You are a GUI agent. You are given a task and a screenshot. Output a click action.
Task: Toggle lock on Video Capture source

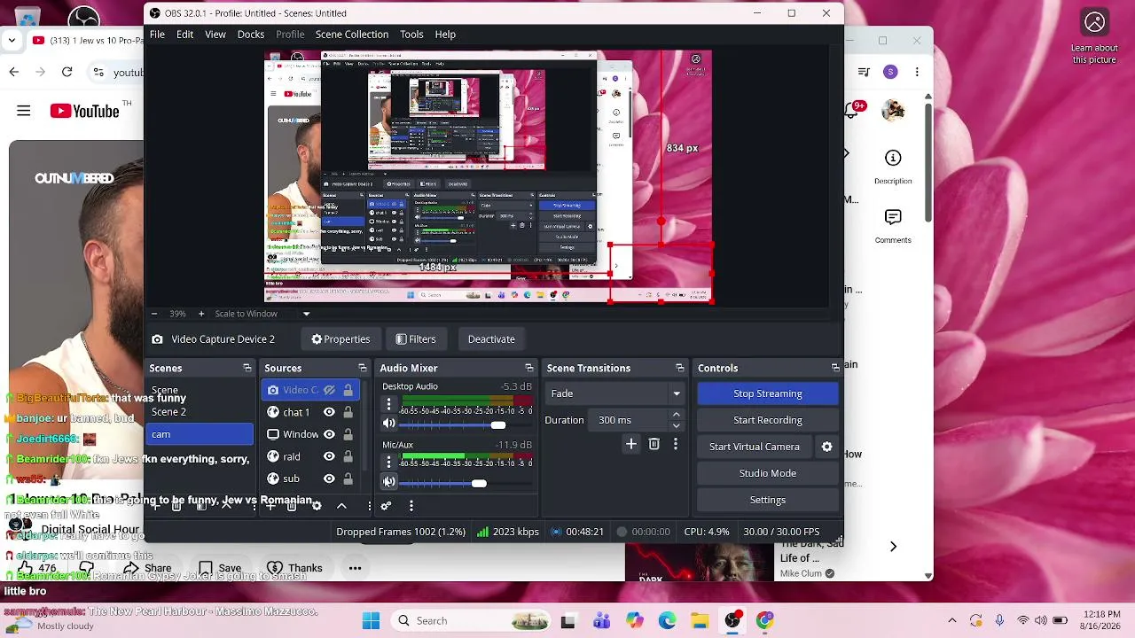tap(348, 390)
